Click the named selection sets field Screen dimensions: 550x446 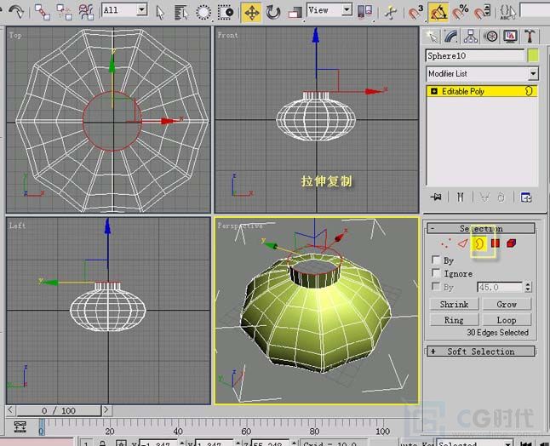click(x=535, y=11)
